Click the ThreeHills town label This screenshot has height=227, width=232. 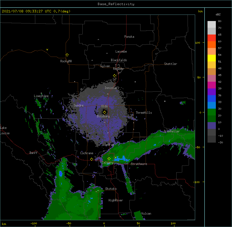pyautogui.click(x=144, y=113)
